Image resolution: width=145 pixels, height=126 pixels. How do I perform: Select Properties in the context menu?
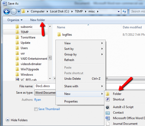(x=71, y=101)
